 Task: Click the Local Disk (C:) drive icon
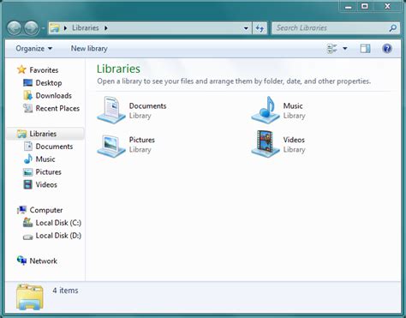(x=27, y=222)
